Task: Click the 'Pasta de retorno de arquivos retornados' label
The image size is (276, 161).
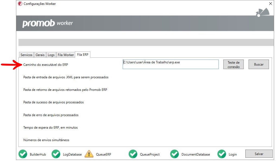Action: (65, 90)
